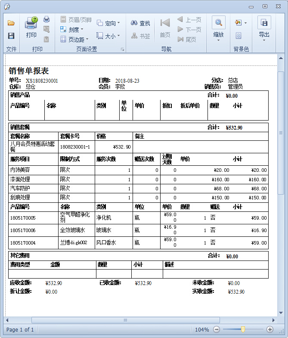
Task: Open the Export (导出) dropdown menu
Action: tap(264, 28)
